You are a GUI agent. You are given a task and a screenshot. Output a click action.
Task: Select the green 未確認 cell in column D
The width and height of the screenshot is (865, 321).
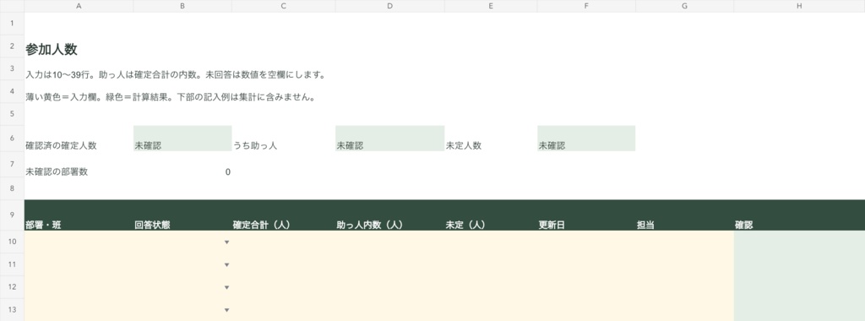(x=390, y=139)
